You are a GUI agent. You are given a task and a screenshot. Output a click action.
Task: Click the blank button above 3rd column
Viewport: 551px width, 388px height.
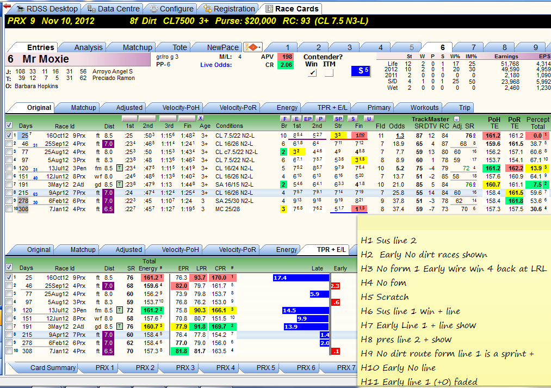[x=168, y=119]
